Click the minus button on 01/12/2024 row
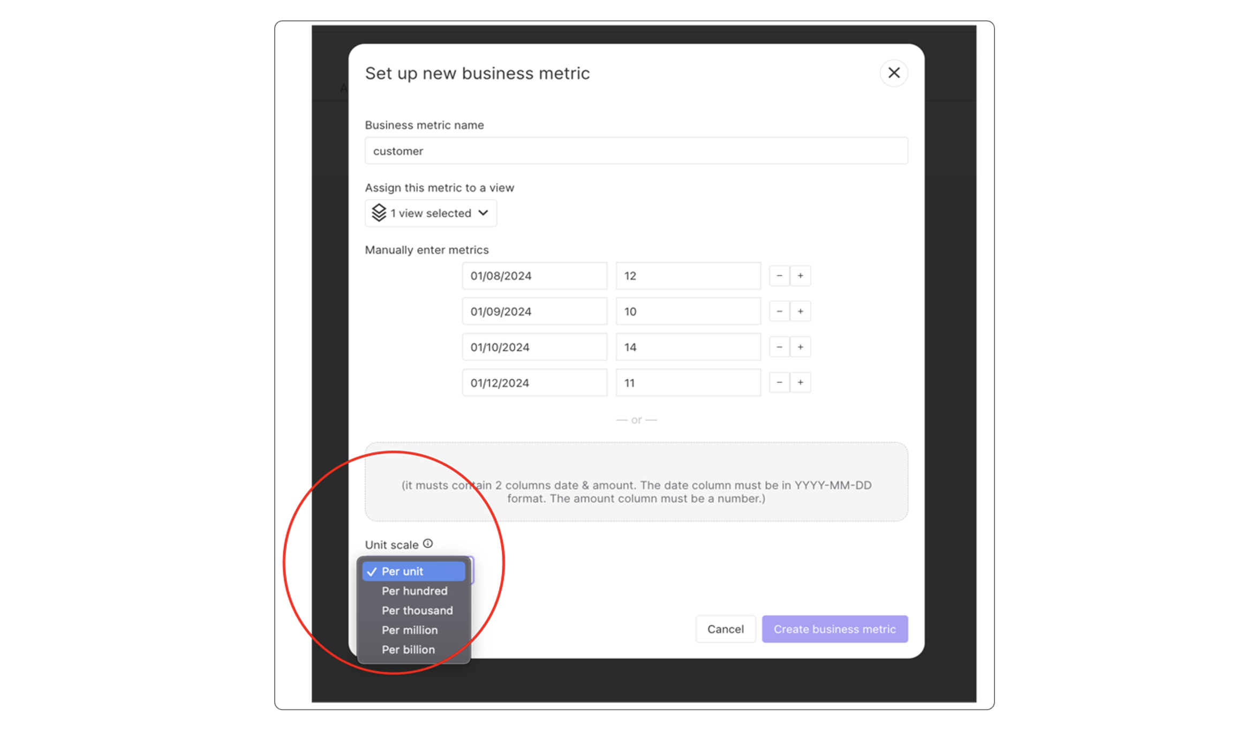The height and width of the screenshot is (739, 1251). [779, 382]
